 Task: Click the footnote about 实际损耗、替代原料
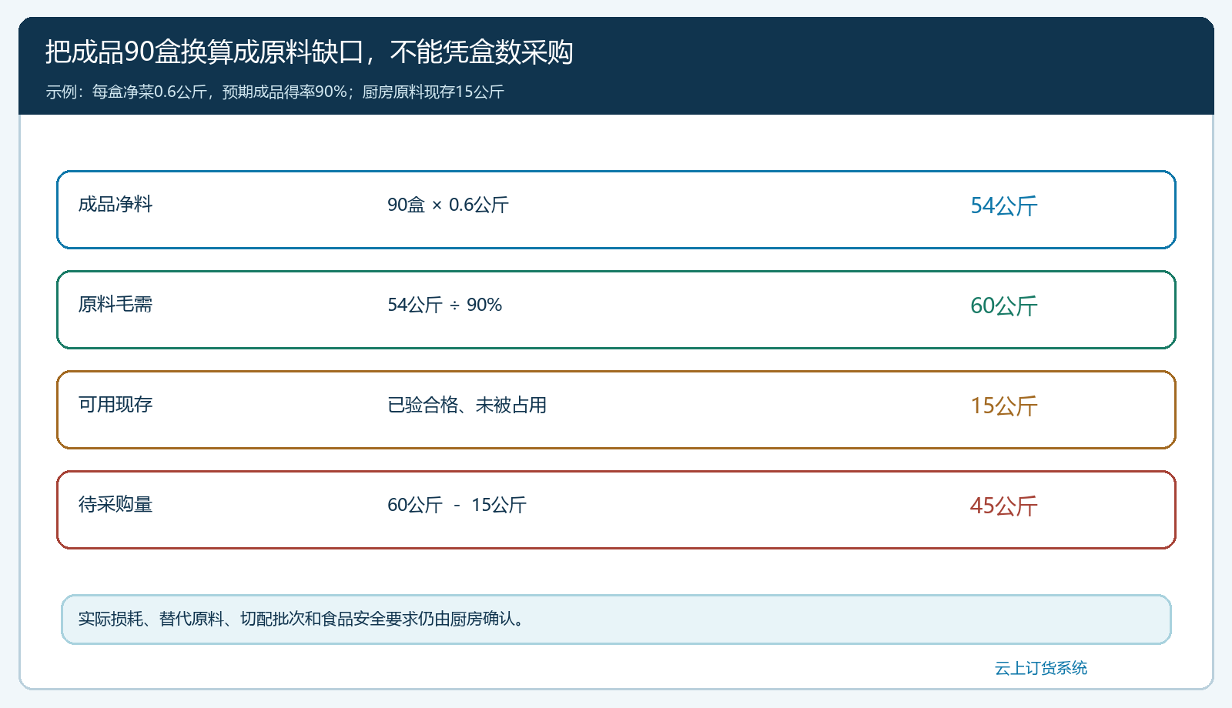point(303,619)
